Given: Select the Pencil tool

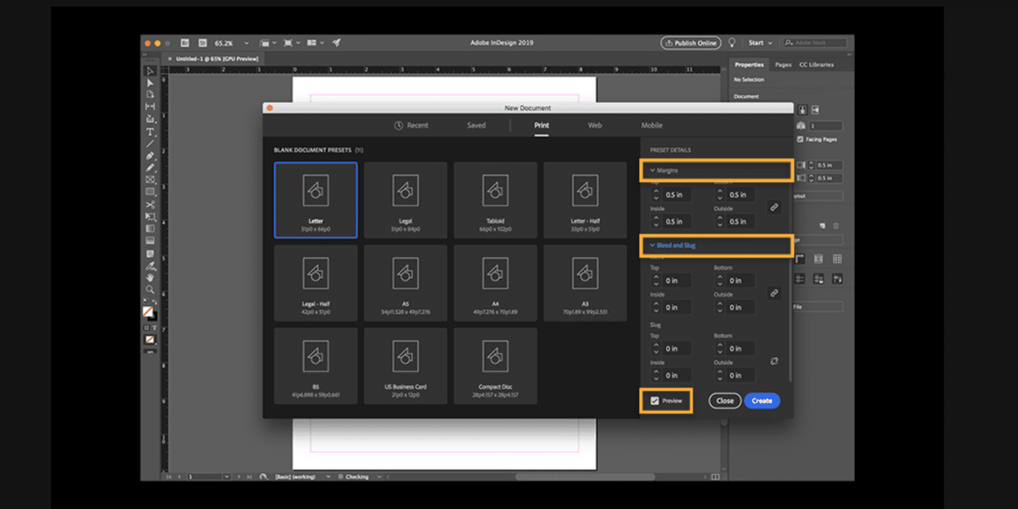Looking at the screenshot, I should coord(150,168).
